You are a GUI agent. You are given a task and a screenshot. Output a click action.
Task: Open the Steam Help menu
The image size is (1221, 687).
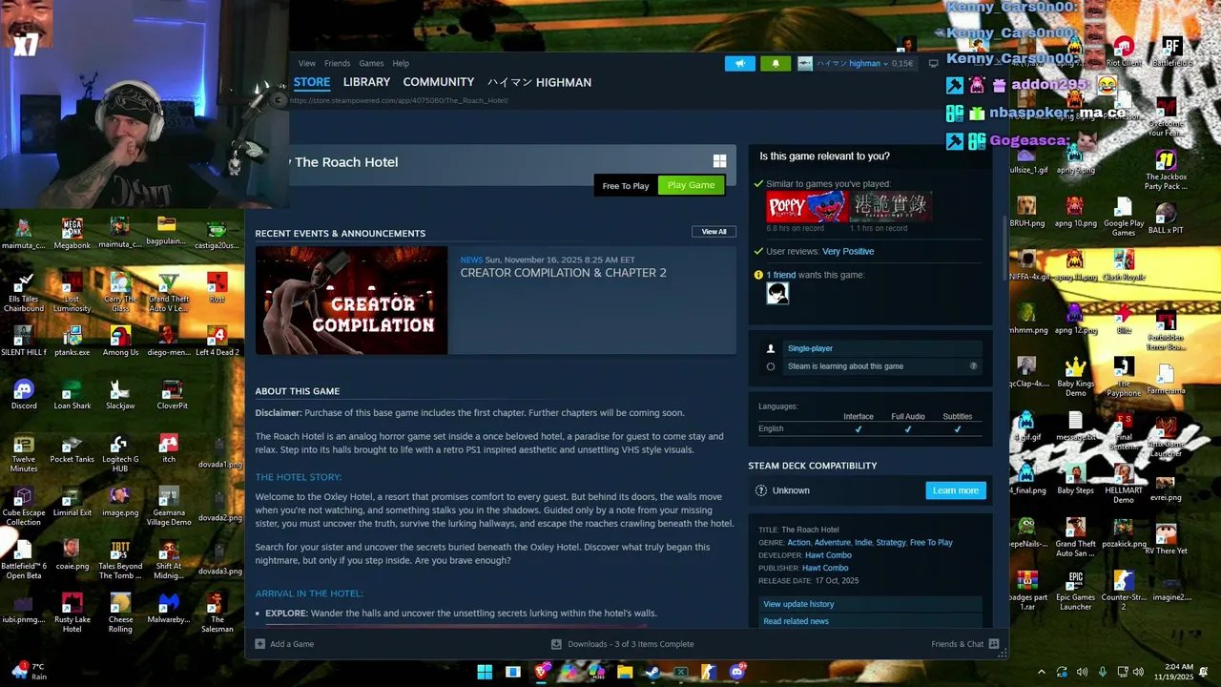(x=401, y=64)
